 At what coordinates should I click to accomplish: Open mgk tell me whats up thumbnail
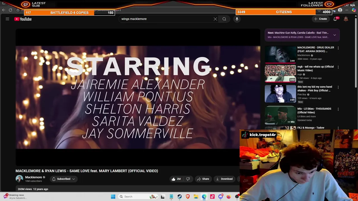(x=280, y=73)
